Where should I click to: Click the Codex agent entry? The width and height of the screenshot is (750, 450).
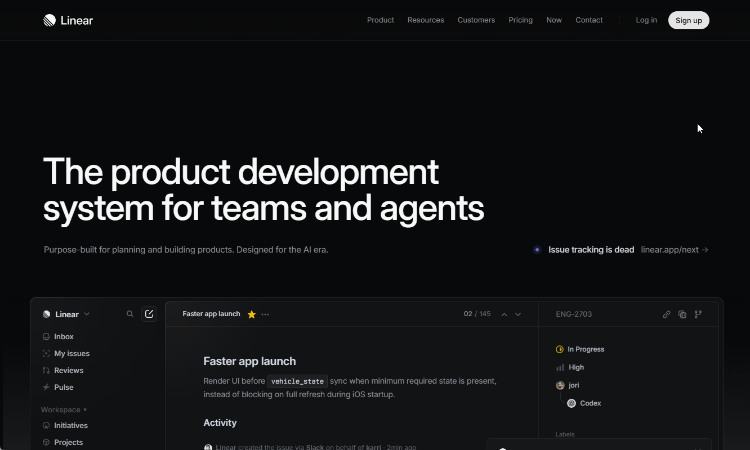[584, 403]
